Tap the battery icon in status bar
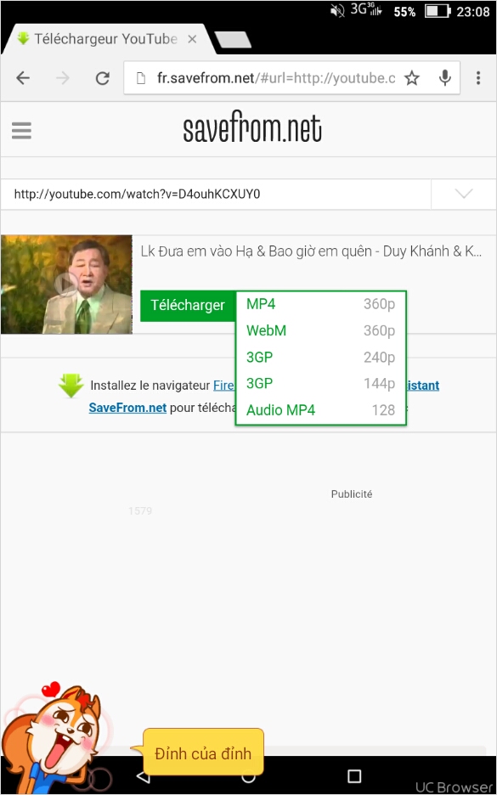 coord(438,11)
